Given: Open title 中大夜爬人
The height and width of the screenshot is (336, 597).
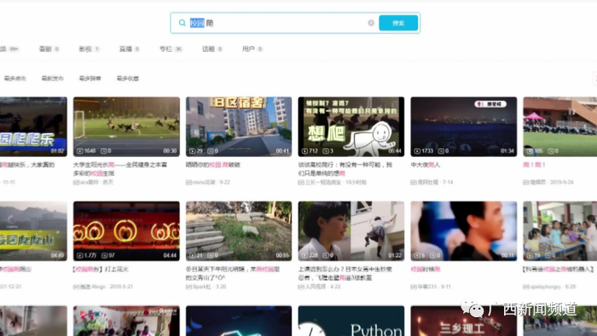Looking at the screenshot, I should 425,165.
